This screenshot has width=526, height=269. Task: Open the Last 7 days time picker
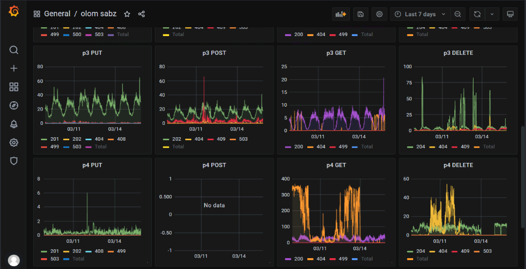(421, 14)
